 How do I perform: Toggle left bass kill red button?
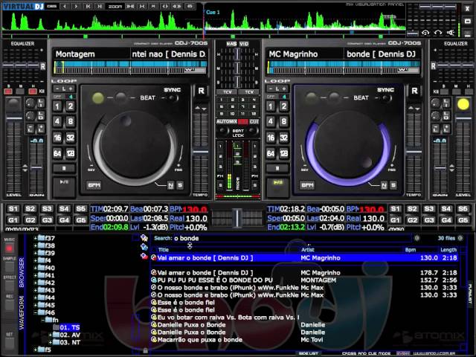[8, 91]
